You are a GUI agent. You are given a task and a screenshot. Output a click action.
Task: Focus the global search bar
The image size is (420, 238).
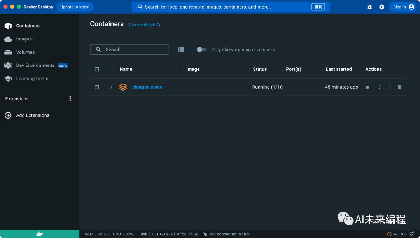coord(231,7)
